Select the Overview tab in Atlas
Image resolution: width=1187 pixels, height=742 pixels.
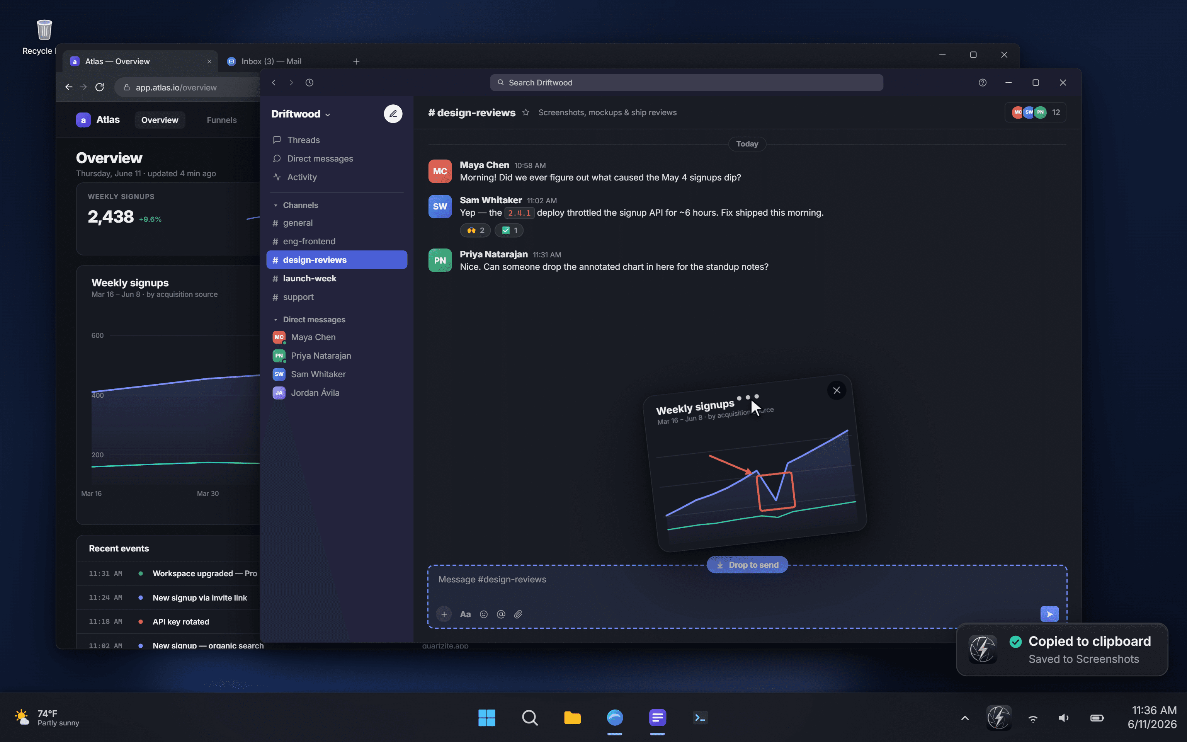[x=160, y=120]
